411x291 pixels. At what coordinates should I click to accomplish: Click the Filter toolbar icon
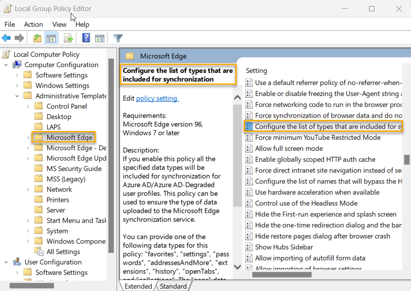pos(117,38)
